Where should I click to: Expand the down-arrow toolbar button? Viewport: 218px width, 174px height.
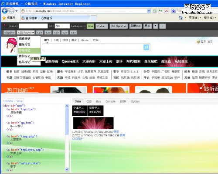(x=156, y=26)
